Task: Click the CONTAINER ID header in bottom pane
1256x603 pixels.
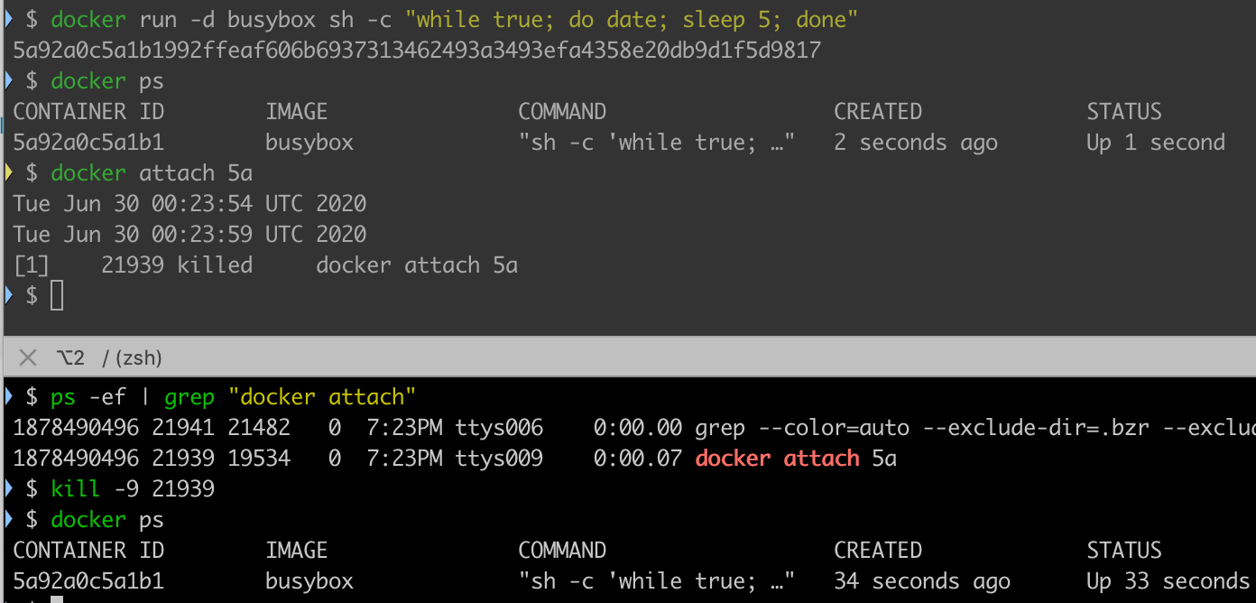Action: point(88,551)
